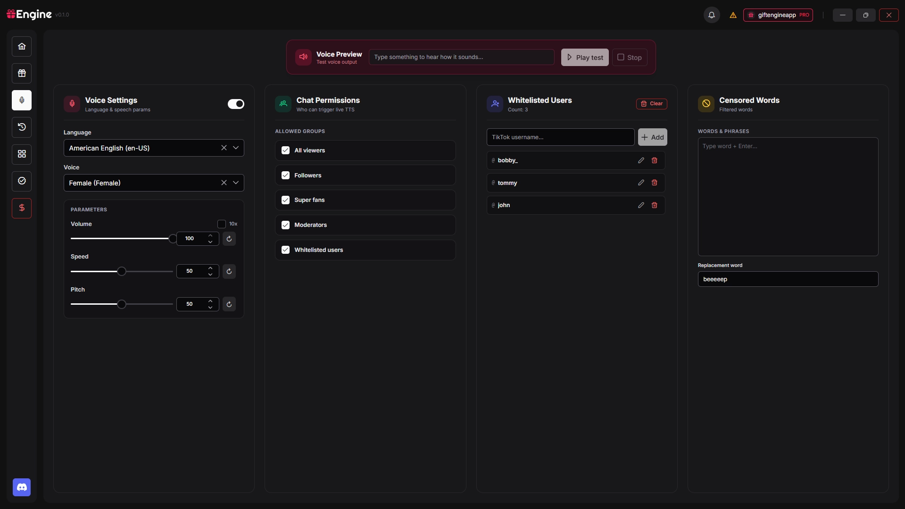Click the yellow warning triangle icon
Image resolution: width=905 pixels, height=509 pixels.
[x=733, y=15]
